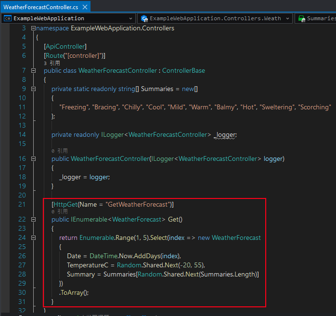336x316 pixels.
Task: Click HttpGet attribute on line 21
Action: coord(65,204)
